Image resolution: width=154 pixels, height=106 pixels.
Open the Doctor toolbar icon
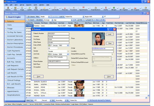(36, 9)
